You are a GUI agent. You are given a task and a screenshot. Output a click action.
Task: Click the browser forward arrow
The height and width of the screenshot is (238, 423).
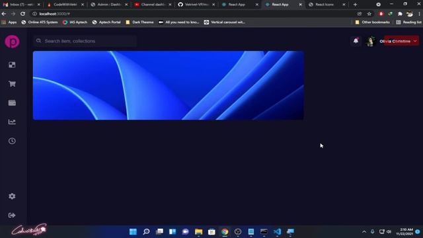[13, 14]
